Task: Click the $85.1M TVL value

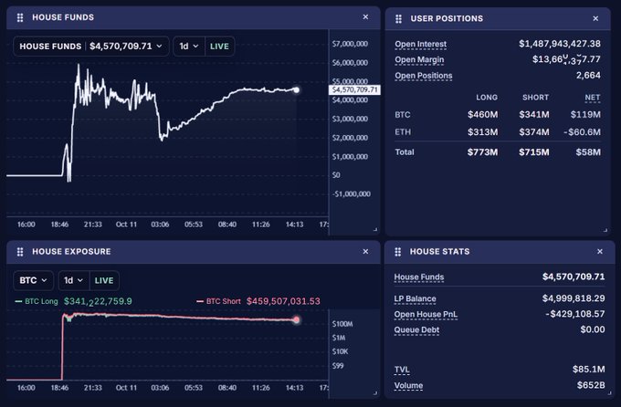Action: (x=588, y=370)
